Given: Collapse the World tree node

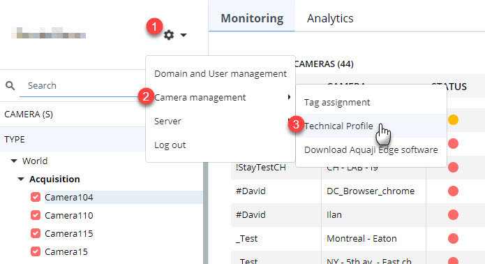Looking at the screenshot, I should pyautogui.click(x=14, y=161).
